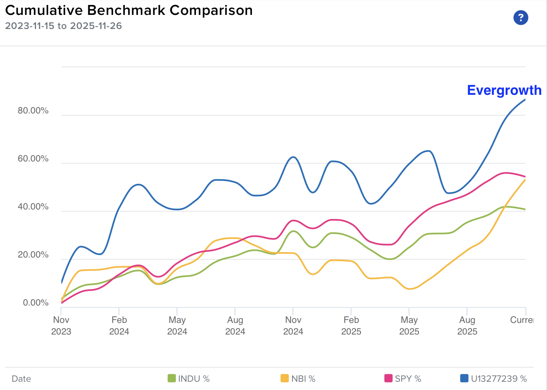Click the green INDU % legend swatch
The image size is (547, 390).
172,378
